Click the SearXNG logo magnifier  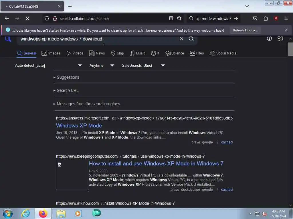coord(8,39)
